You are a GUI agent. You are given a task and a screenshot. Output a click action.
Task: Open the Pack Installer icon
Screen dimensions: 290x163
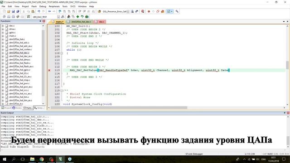87,17
